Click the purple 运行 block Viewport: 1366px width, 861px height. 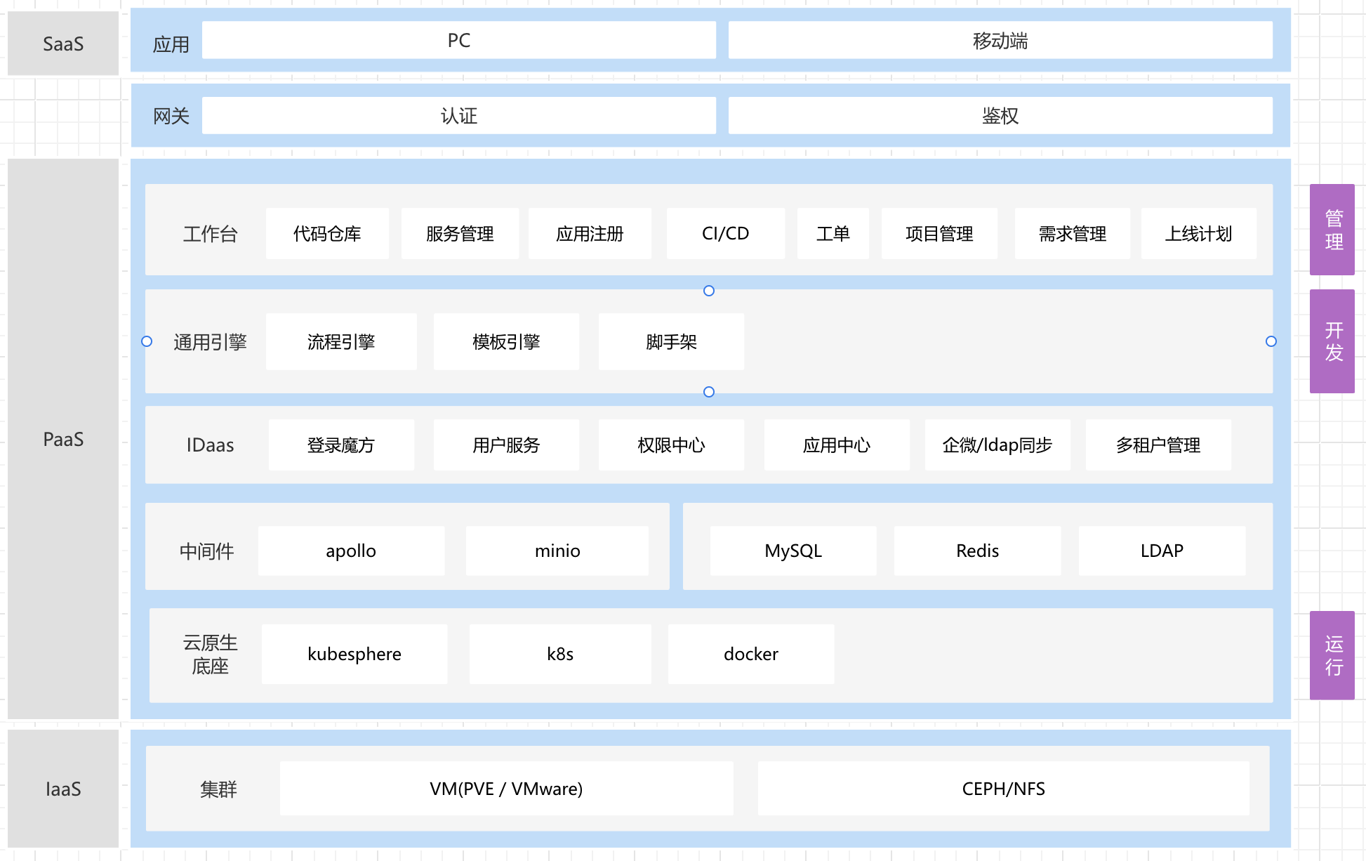1332,655
